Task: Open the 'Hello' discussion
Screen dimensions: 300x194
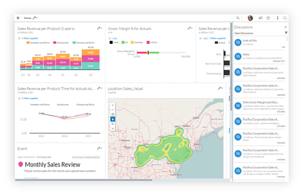Action: pyautogui.click(x=260, y=57)
